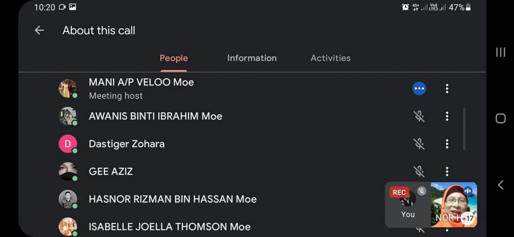Open the People tab
This screenshot has height=237, width=514.
point(174,58)
